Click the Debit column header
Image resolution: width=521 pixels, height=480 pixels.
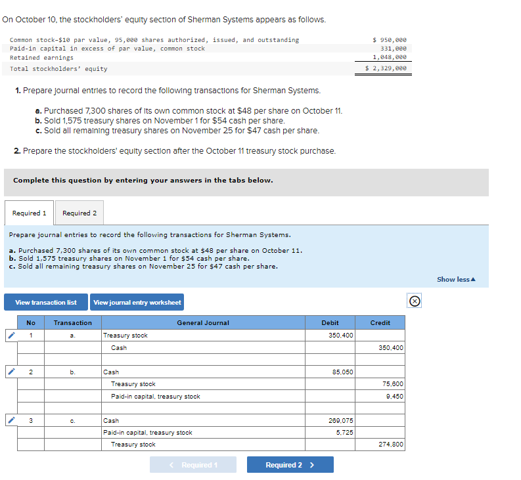click(x=330, y=322)
